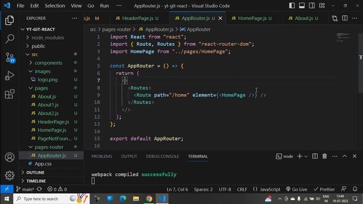Click Open Changes compare icon
This screenshot has width=363, height=204.
(335, 18)
